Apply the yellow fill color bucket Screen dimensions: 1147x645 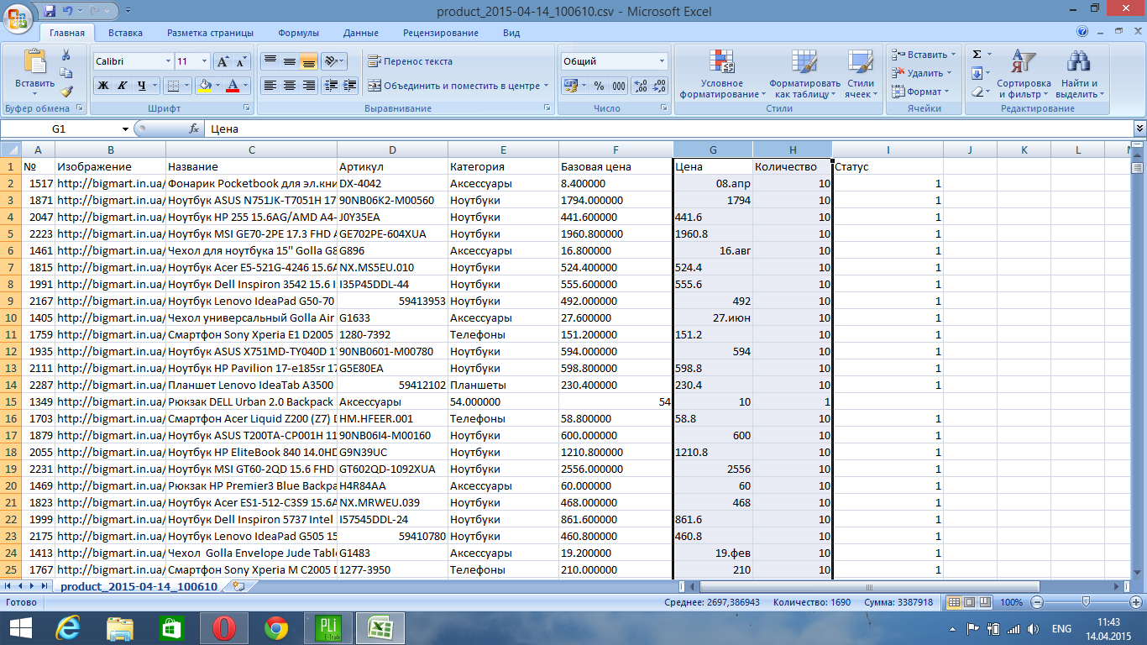[x=204, y=86]
